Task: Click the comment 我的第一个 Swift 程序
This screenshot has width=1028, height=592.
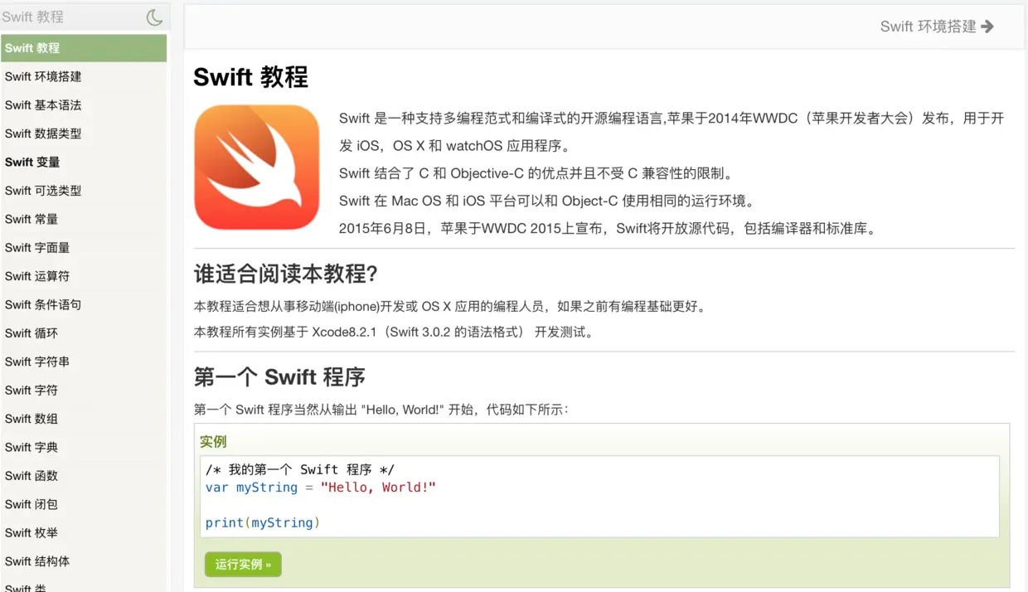Action: click(300, 469)
